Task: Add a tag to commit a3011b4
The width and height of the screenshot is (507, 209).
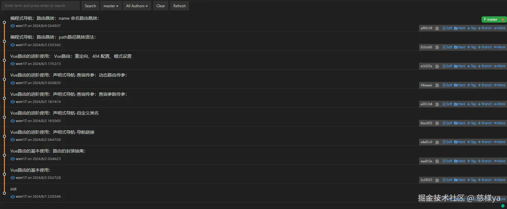Action: point(472,104)
